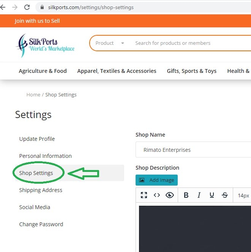Click the Add Image button
Image resolution: width=251 pixels, height=252 pixels.
156,180
